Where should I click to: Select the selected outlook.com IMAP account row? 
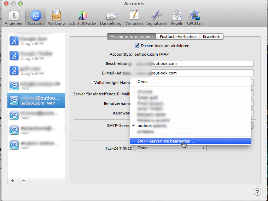(x=36, y=100)
